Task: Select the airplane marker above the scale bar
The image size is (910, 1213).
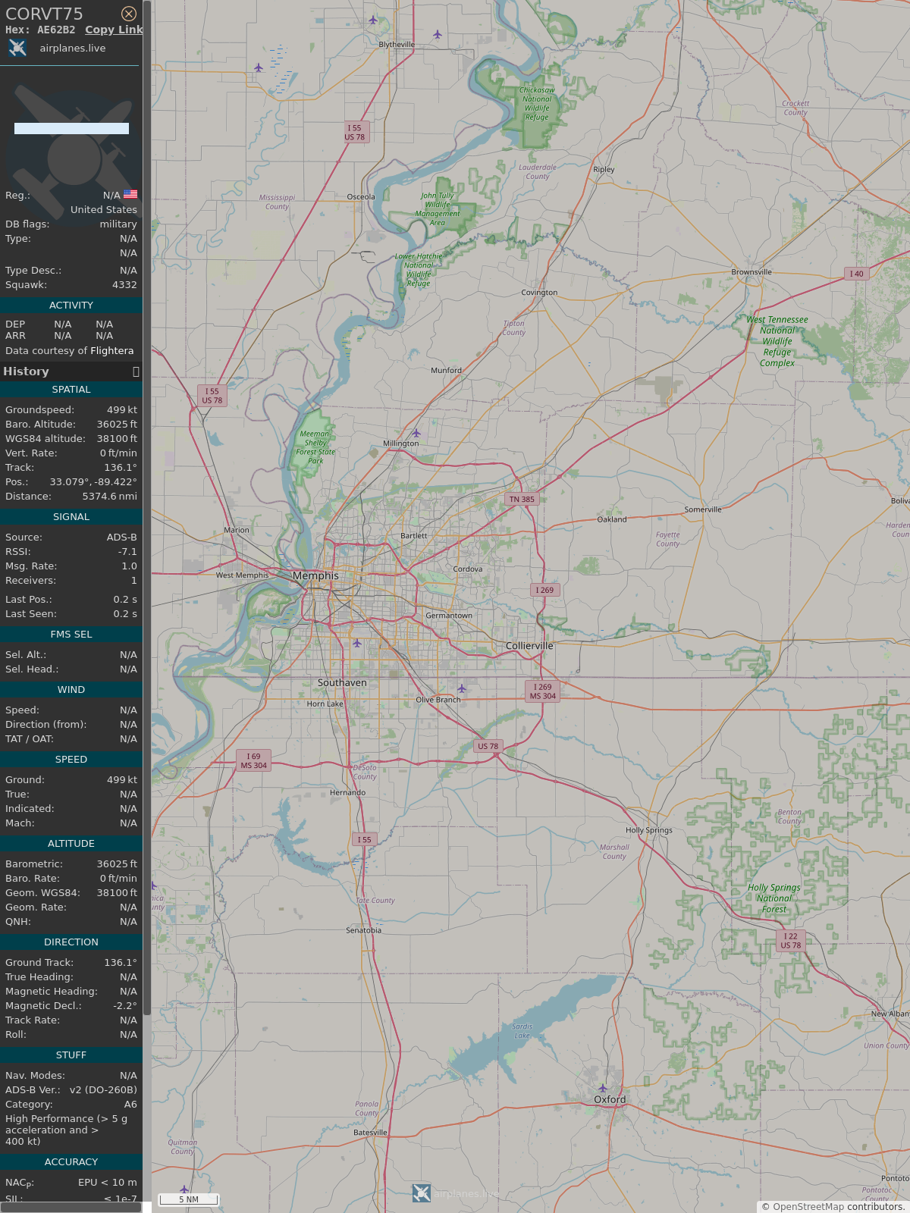Action: tap(184, 1189)
